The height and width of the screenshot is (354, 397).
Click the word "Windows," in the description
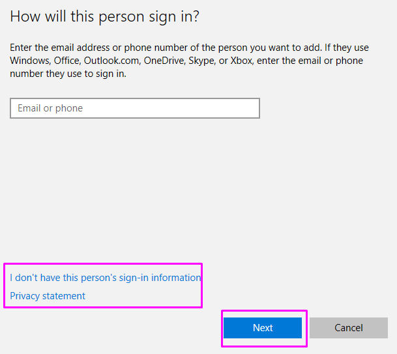point(29,61)
